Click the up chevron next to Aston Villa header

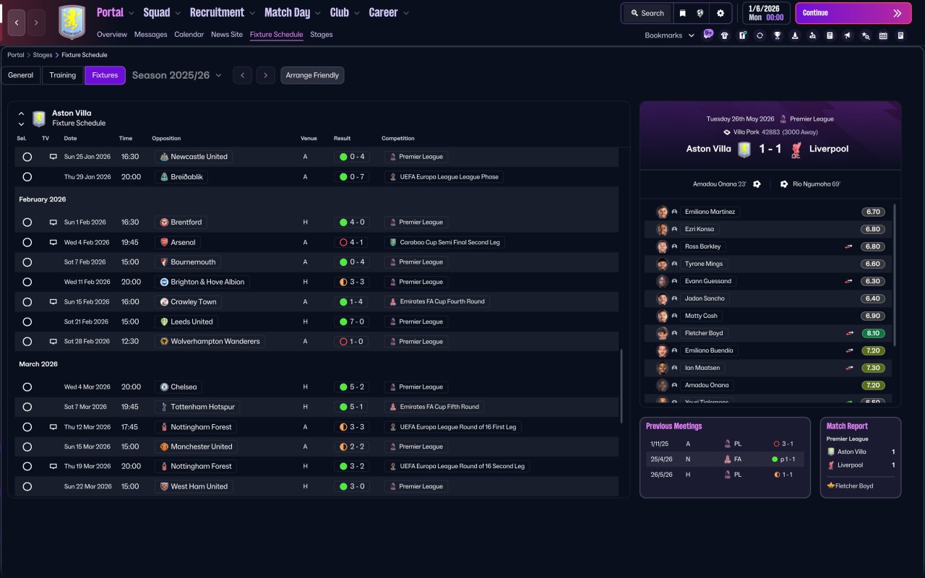[x=21, y=113]
